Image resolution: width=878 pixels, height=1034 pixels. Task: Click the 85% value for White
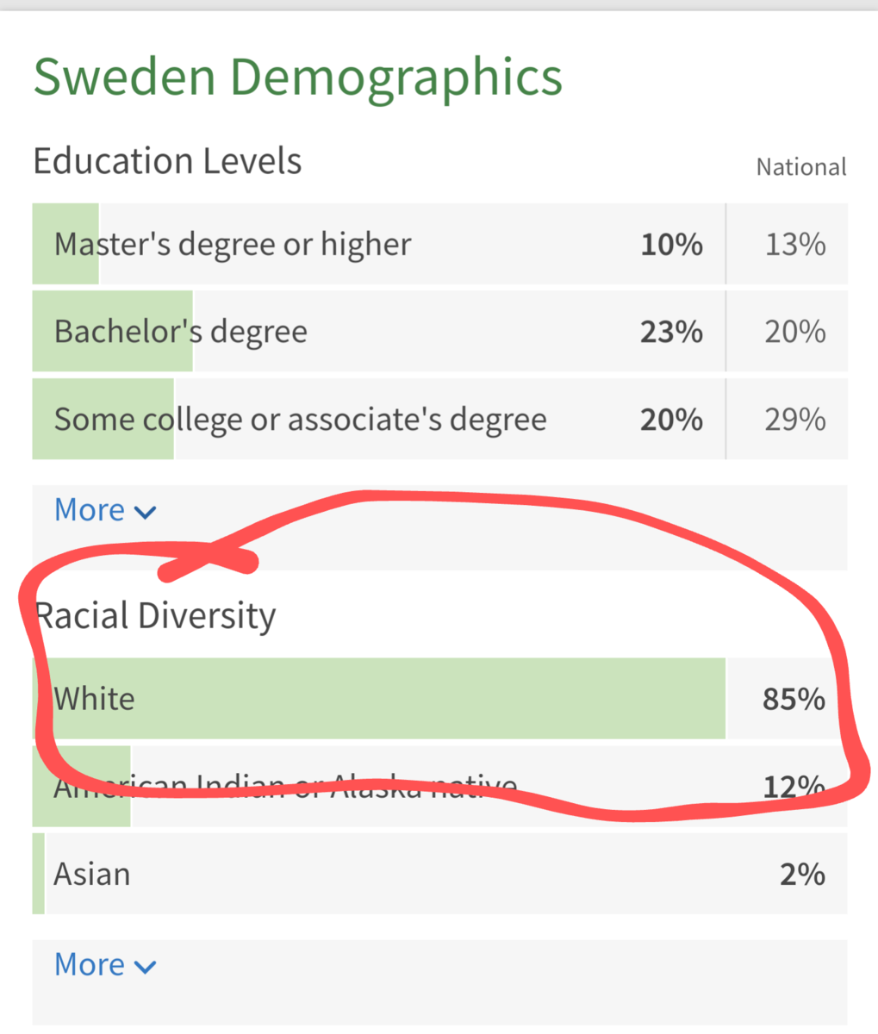(x=793, y=699)
